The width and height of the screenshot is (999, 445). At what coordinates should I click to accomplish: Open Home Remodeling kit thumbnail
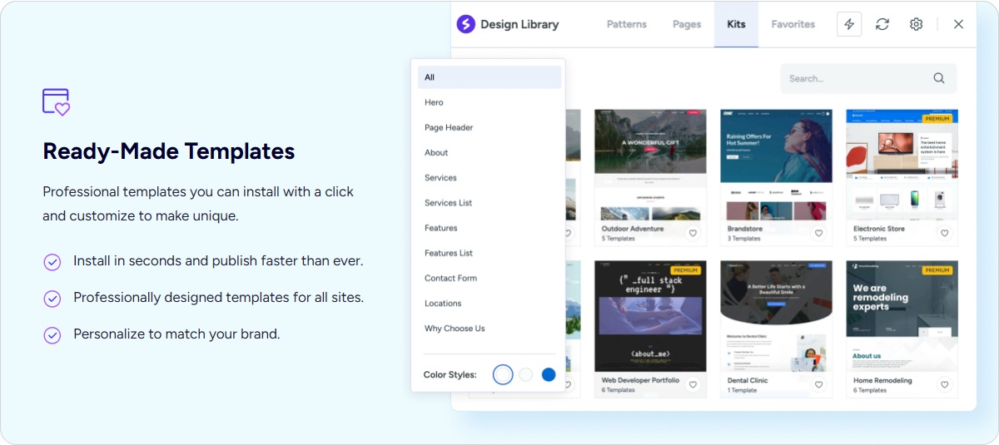[x=902, y=316]
